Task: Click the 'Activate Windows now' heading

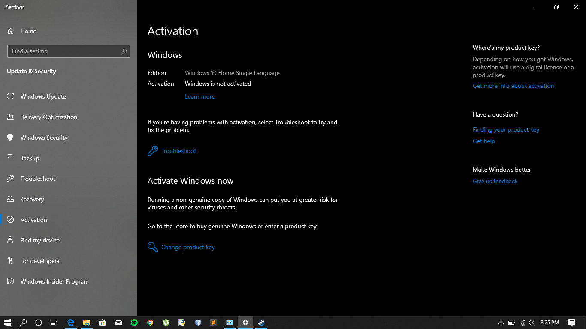Action: 190,181
